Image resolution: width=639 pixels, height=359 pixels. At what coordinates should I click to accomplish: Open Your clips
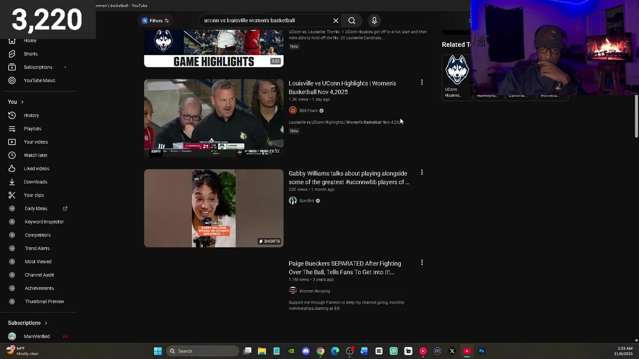tap(33, 195)
